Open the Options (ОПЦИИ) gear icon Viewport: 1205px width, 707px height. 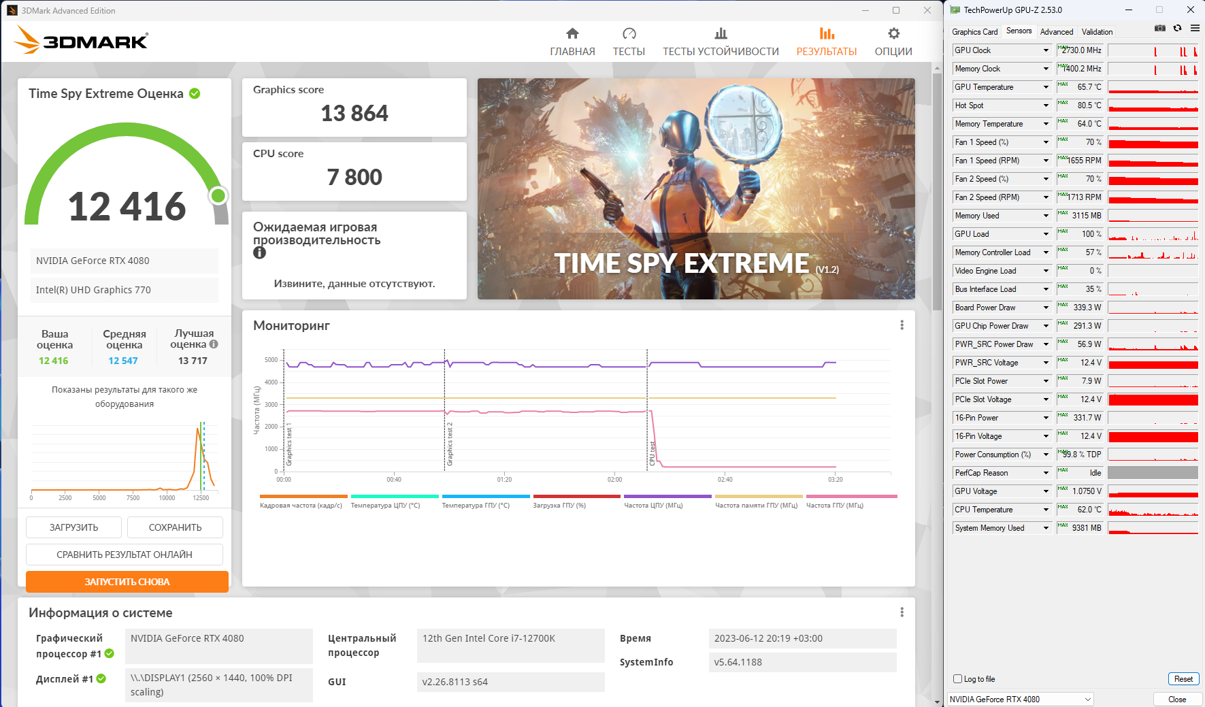893,33
